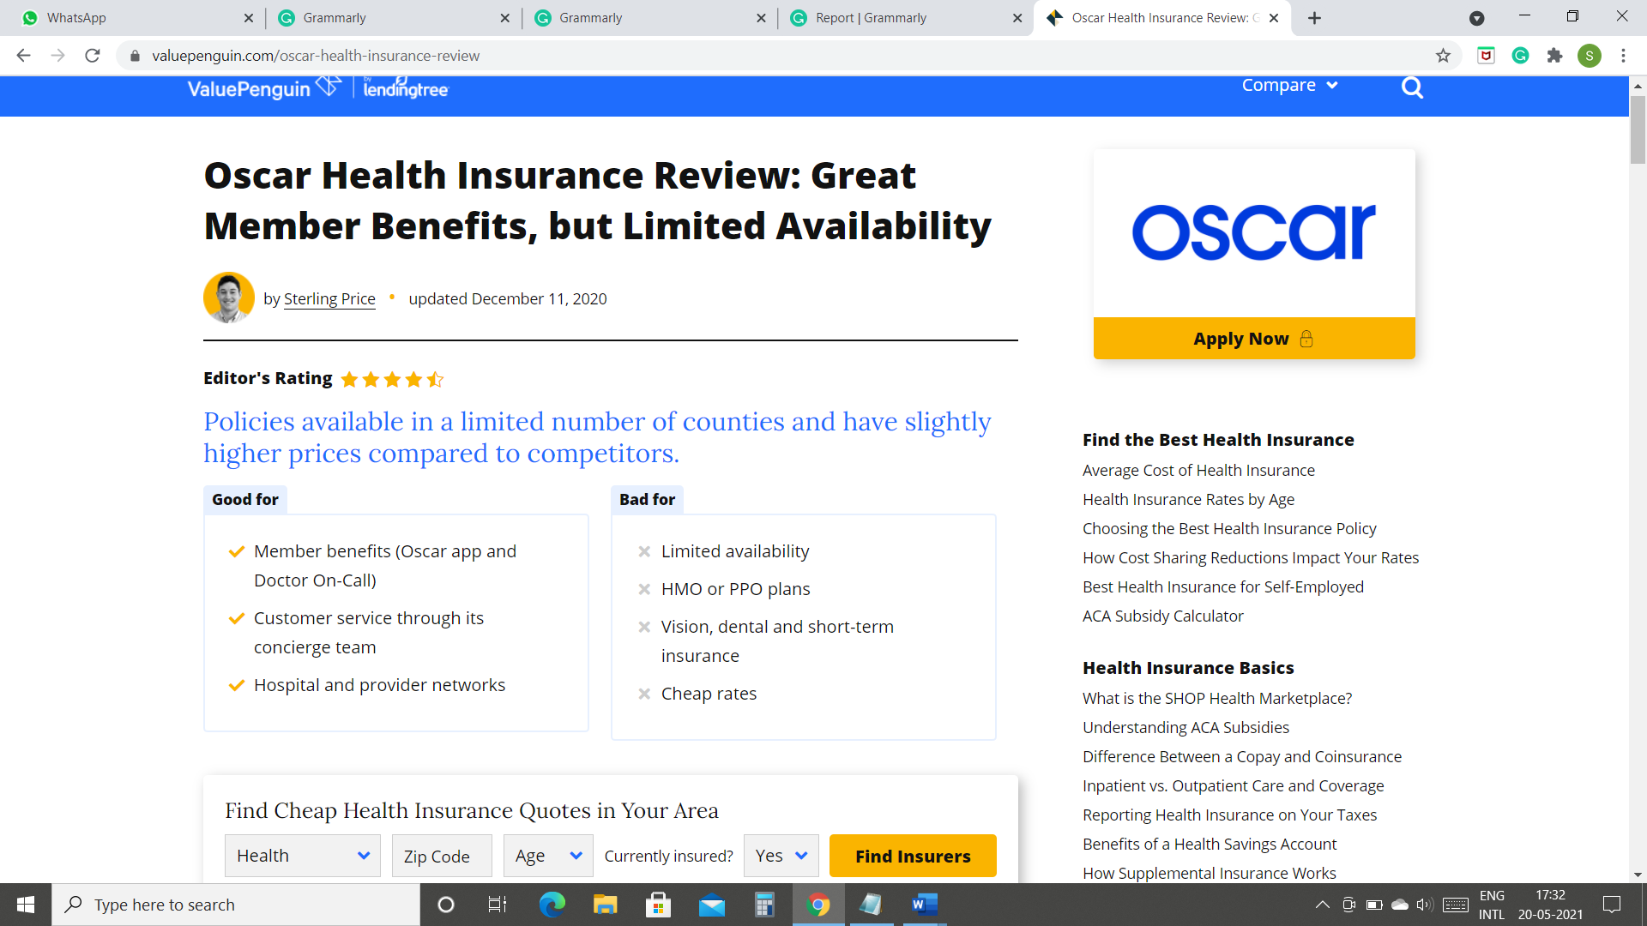Open Average Cost of Health Insurance link
The width and height of the screenshot is (1647, 926).
click(x=1198, y=471)
